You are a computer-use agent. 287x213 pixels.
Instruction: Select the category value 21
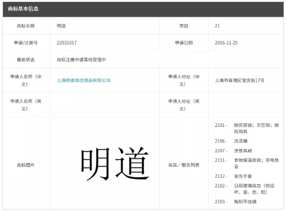[x=217, y=26]
